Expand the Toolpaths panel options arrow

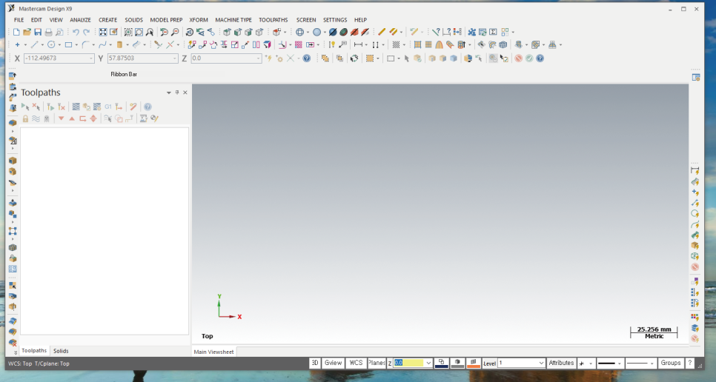coord(169,93)
